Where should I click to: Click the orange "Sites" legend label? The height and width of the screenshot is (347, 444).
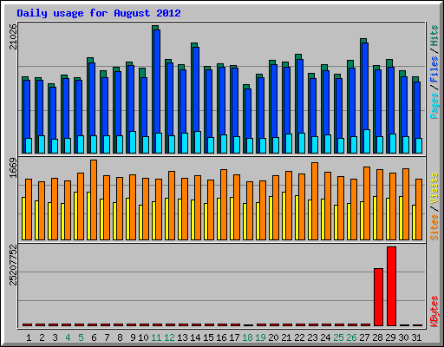coord(434,227)
